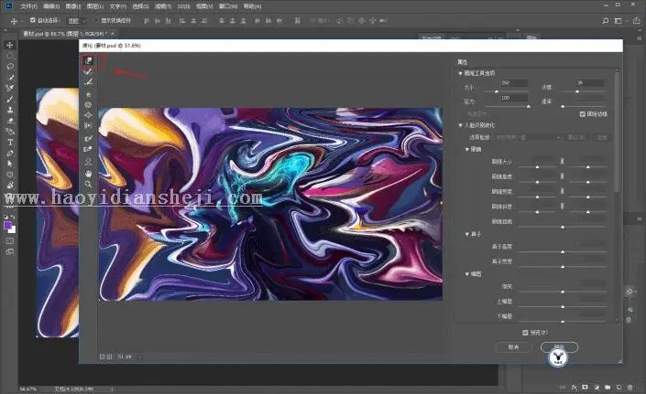Click the 复位 reset button next to face dropdown
Screen dimensions: 646x394
click(576, 137)
